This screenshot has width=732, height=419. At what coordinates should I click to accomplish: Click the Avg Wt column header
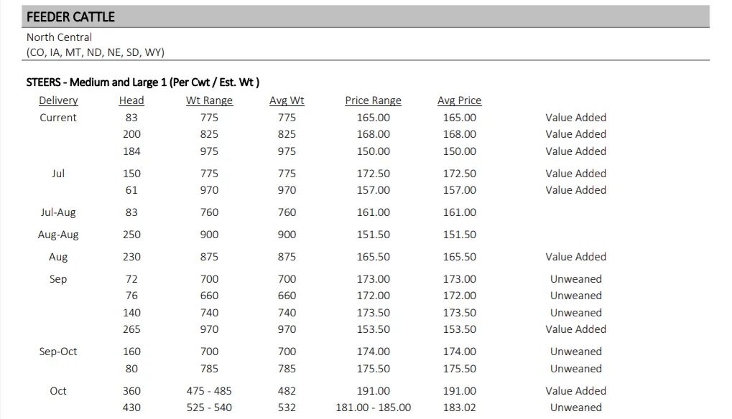287,100
